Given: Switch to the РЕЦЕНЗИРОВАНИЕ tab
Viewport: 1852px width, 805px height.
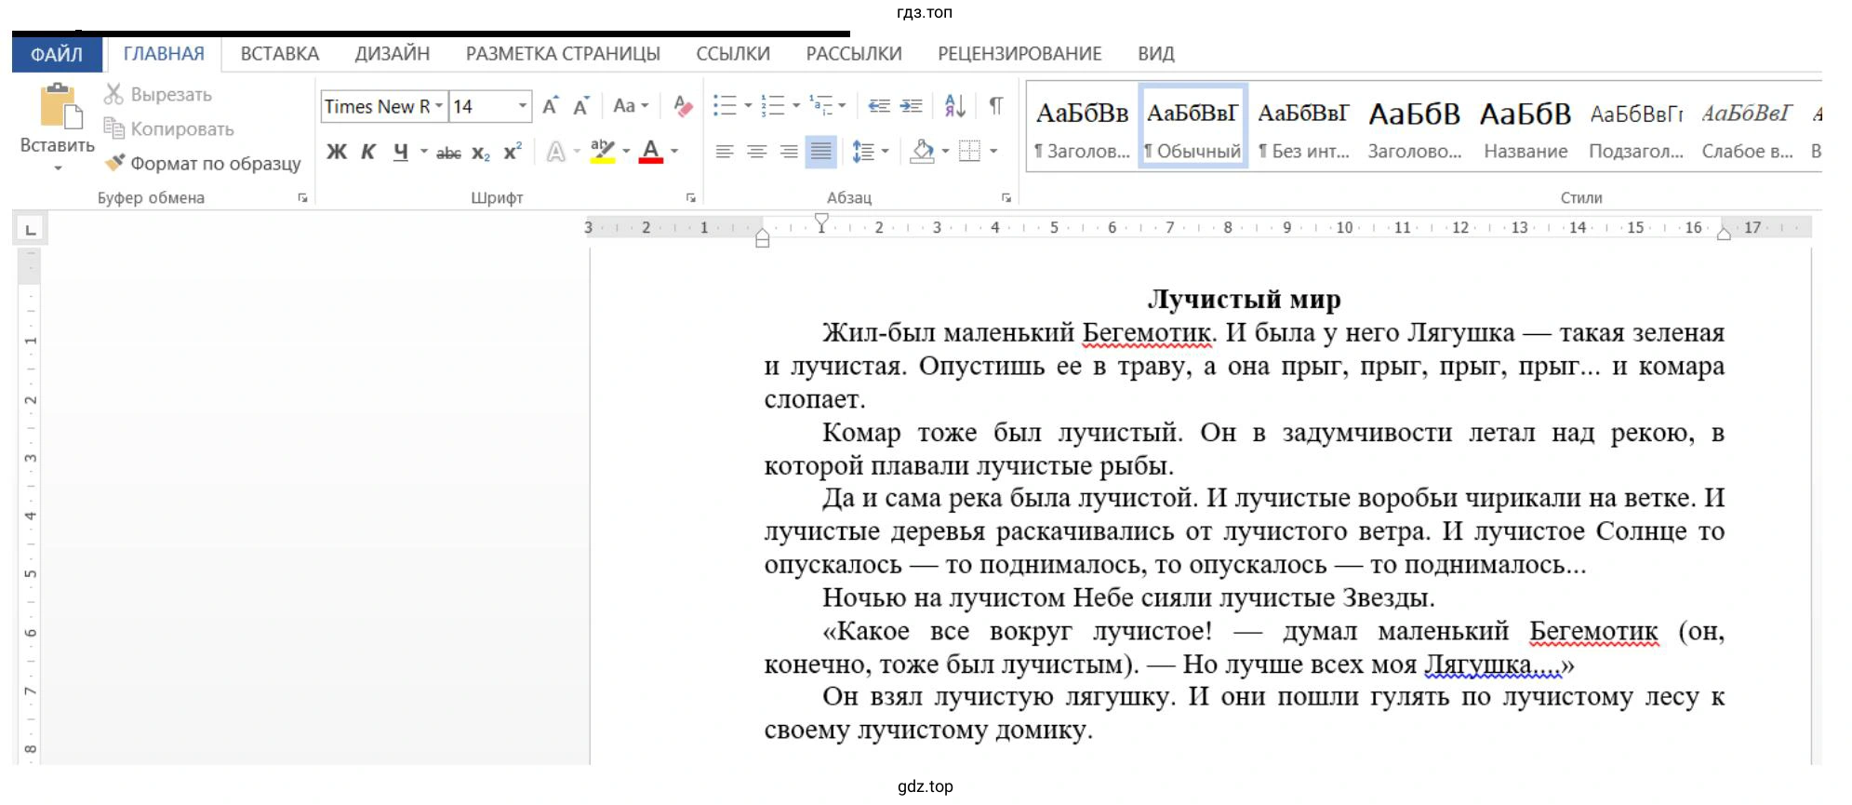Looking at the screenshot, I should [x=1019, y=54].
